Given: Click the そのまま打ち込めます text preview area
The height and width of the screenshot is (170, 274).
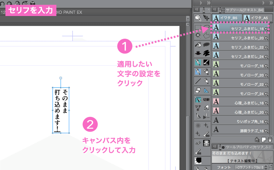Looking at the screenshot, I should [242, 157].
